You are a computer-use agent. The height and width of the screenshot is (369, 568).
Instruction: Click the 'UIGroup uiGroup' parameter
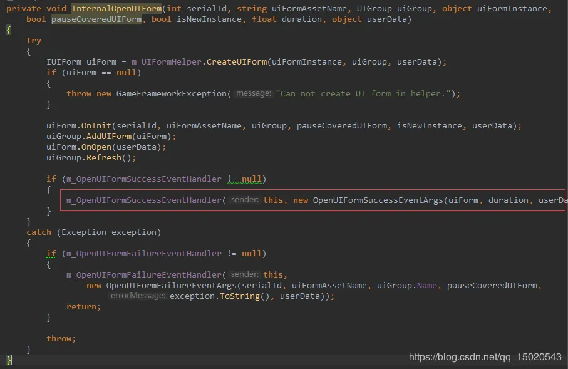[x=394, y=8]
